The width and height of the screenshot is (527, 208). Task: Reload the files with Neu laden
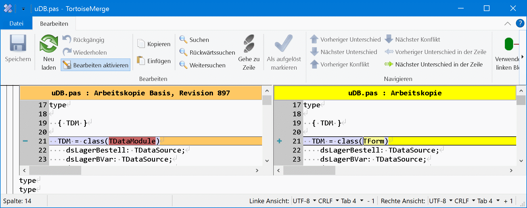pyautogui.click(x=49, y=44)
